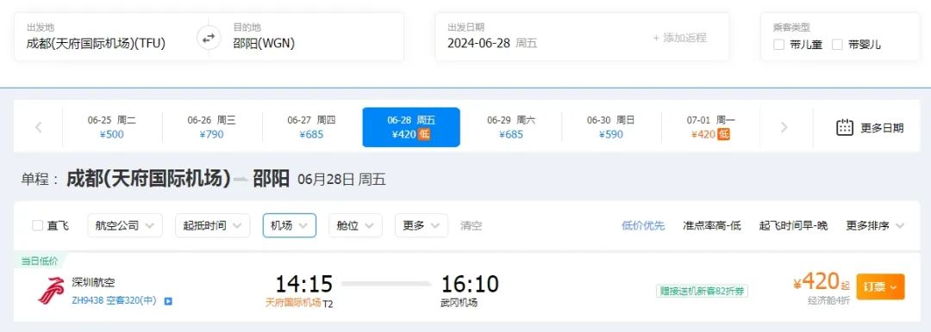This screenshot has width=931, height=332.
Task: Open the 更多日期 calendar icon
Action: 844,127
